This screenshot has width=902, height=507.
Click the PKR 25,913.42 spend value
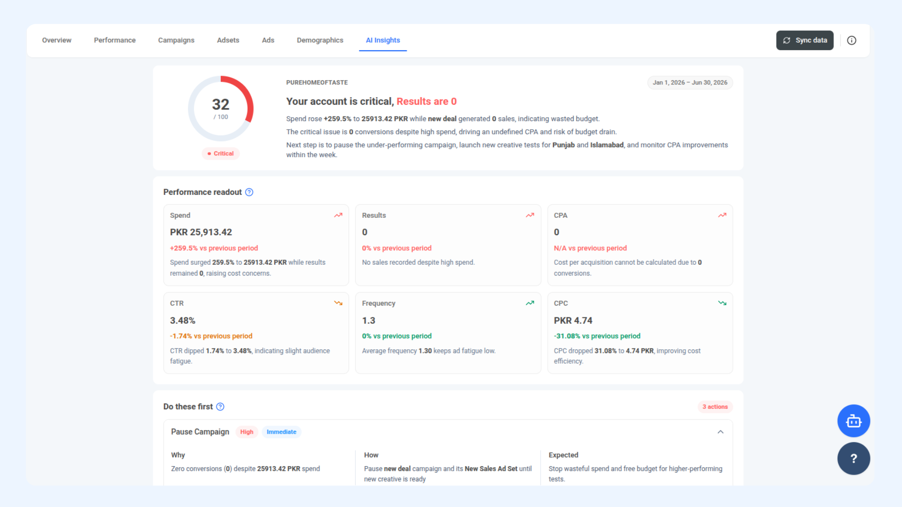(x=201, y=232)
